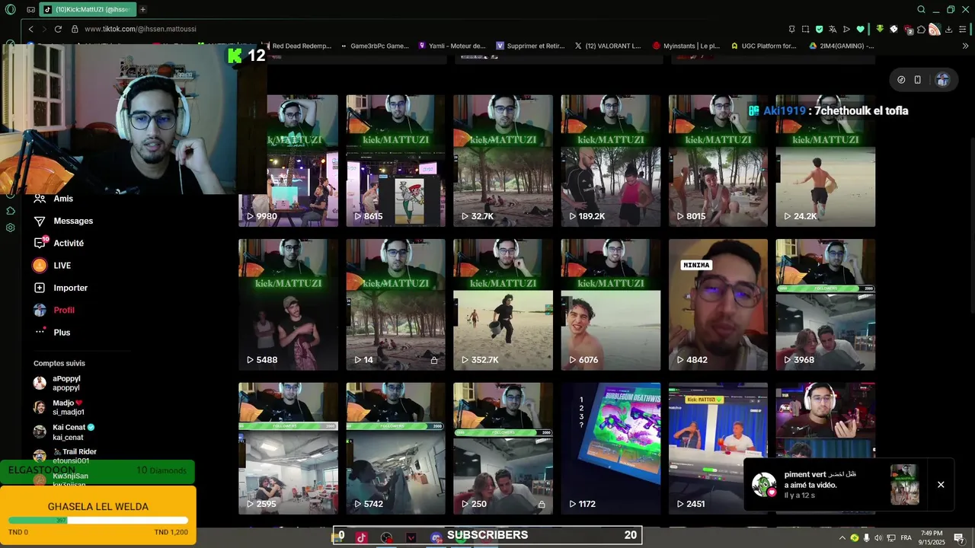Play the MINIMA video with 4842 views
Image resolution: width=975 pixels, height=548 pixels.
(718, 304)
